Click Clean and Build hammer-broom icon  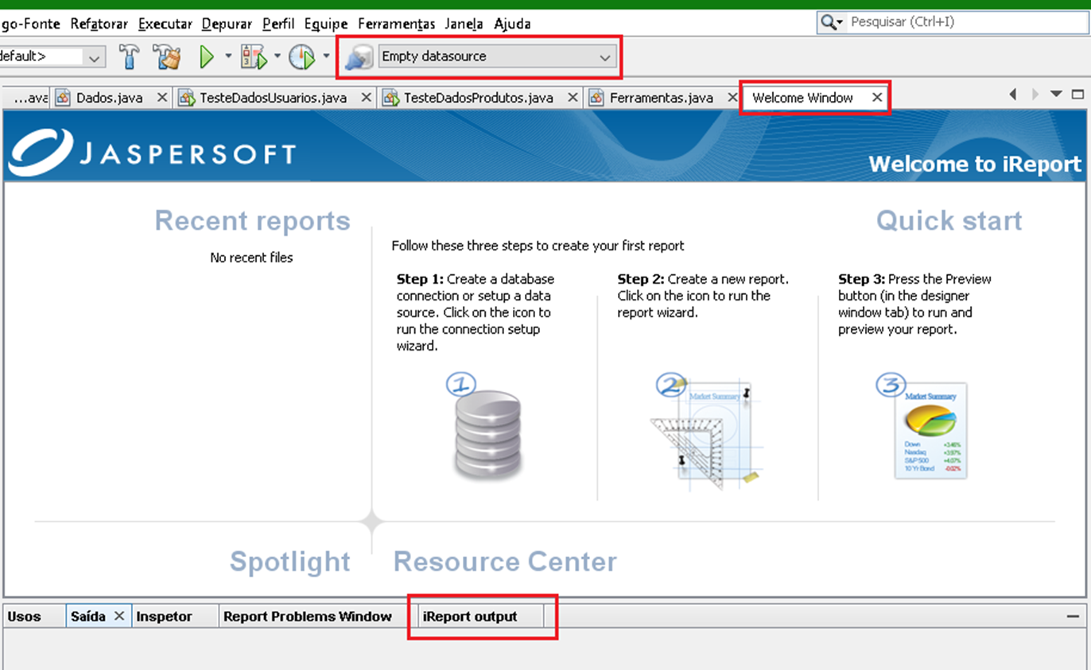pos(169,56)
